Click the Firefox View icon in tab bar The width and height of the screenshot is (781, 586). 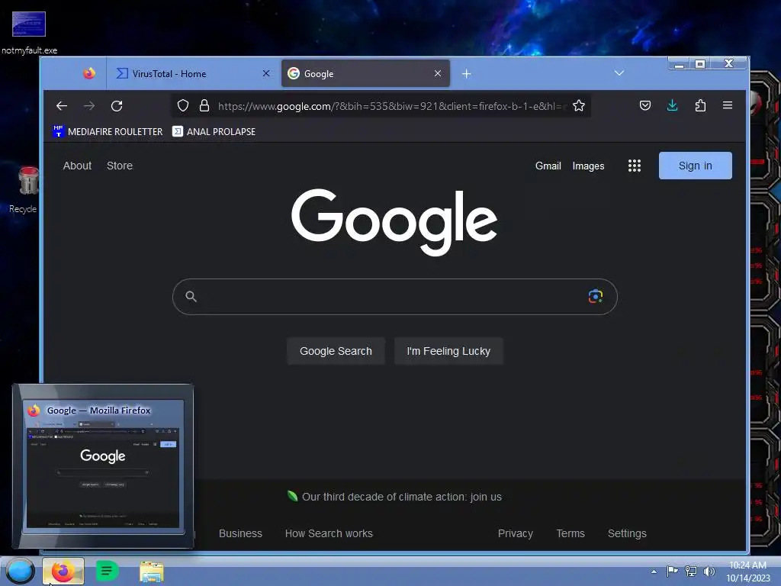pyautogui.click(x=89, y=74)
